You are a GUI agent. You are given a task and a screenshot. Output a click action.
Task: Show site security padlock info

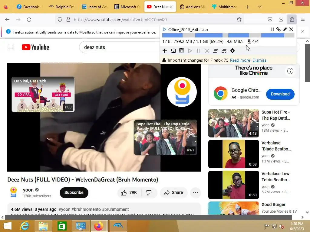pyautogui.click(x=68, y=19)
